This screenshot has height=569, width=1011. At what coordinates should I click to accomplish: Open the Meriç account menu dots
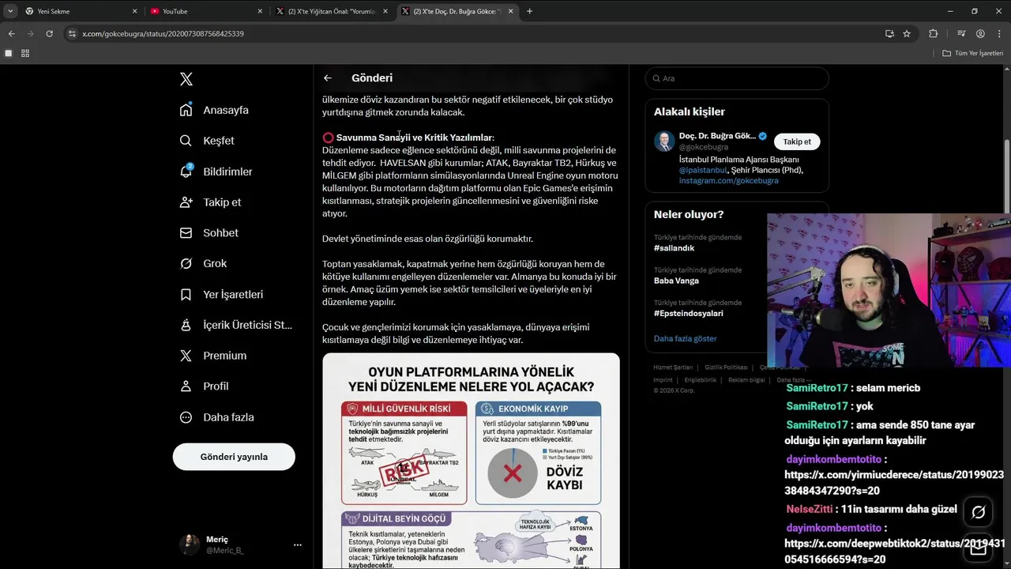(298, 545)
